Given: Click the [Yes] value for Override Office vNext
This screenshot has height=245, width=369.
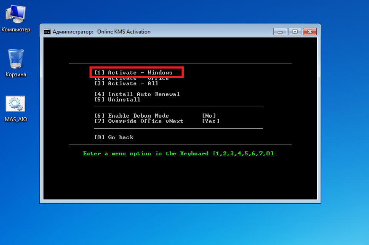Looking at the screenshot, I should pos(211,121).
